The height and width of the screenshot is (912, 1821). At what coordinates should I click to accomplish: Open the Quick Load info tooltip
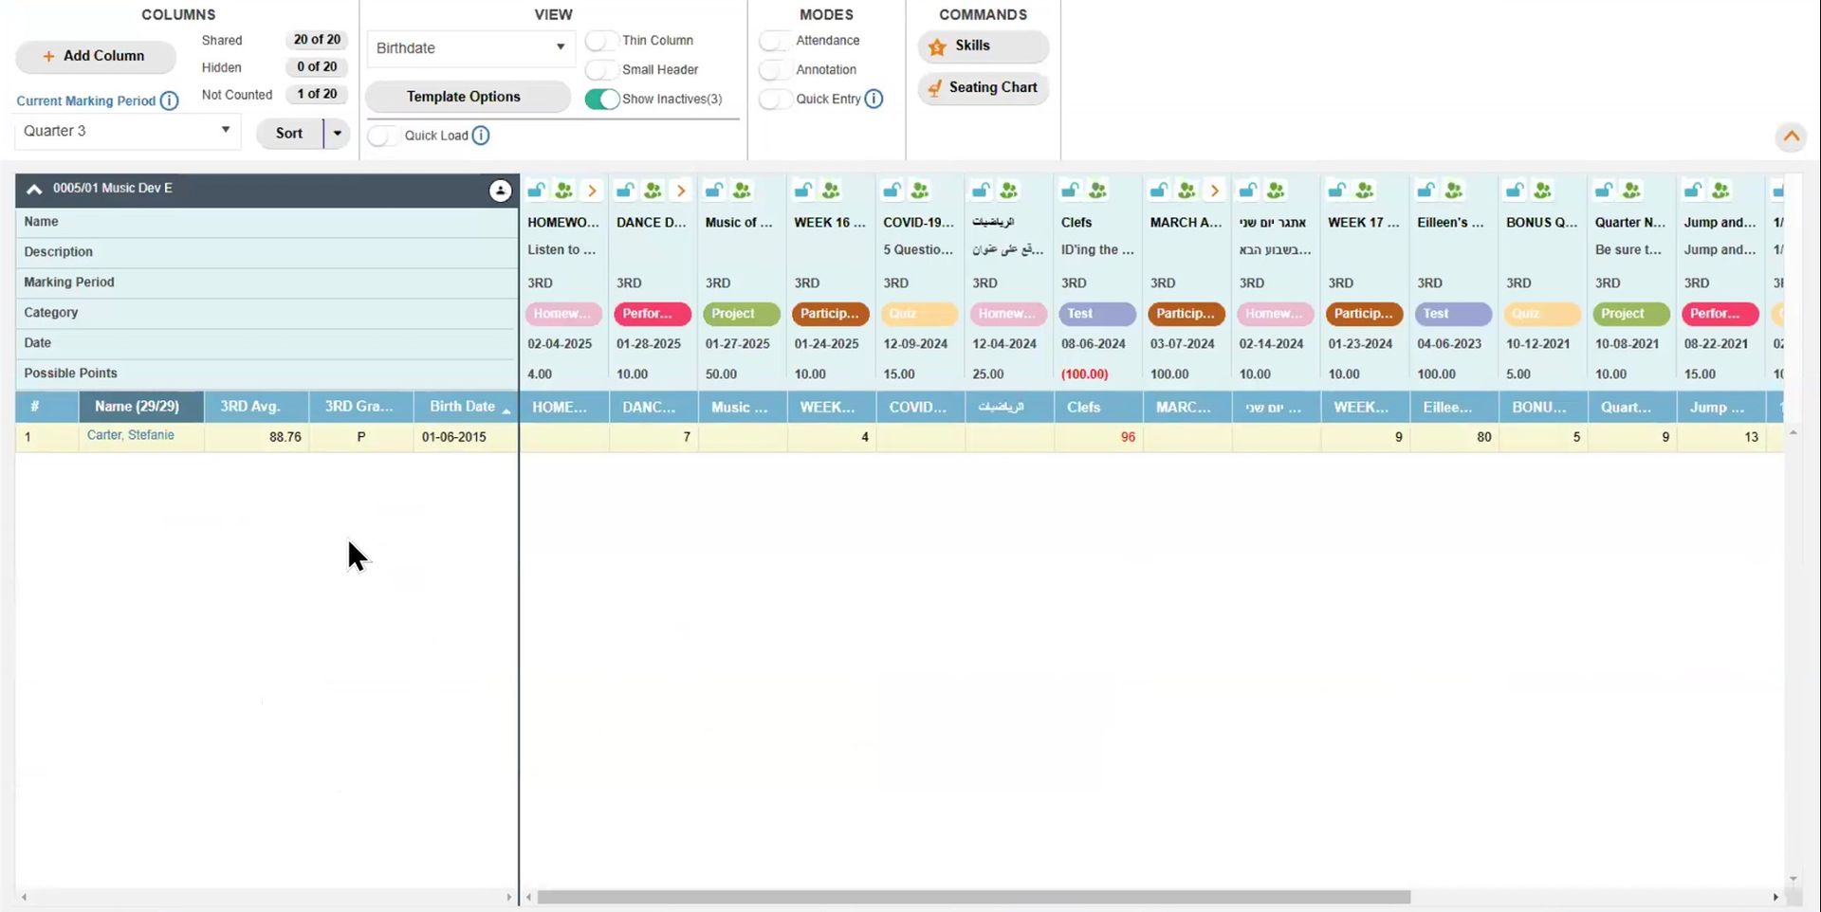(x=481, y=136)
